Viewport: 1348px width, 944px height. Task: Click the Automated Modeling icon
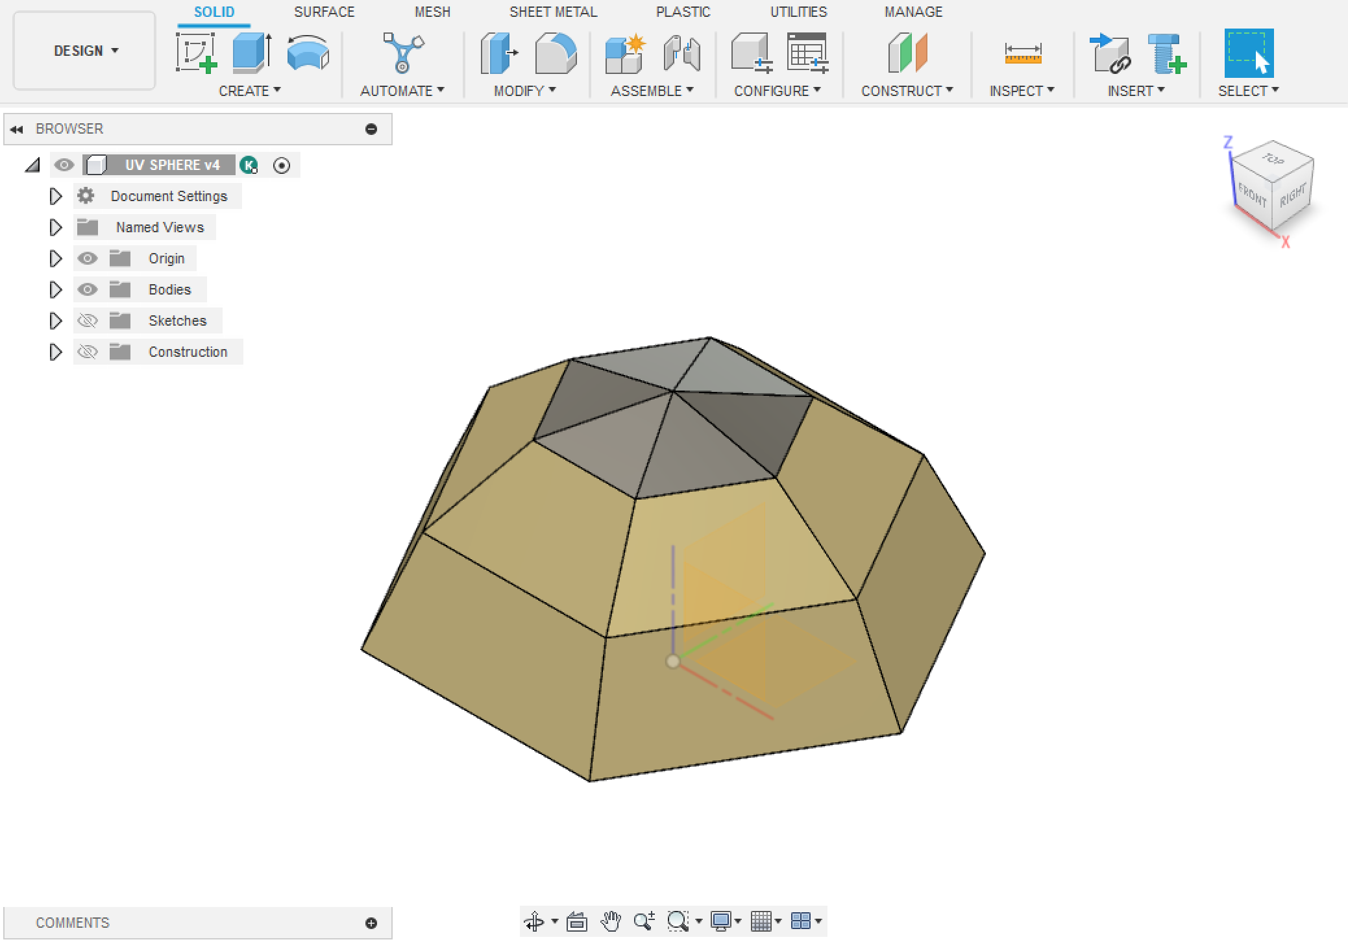403,53
